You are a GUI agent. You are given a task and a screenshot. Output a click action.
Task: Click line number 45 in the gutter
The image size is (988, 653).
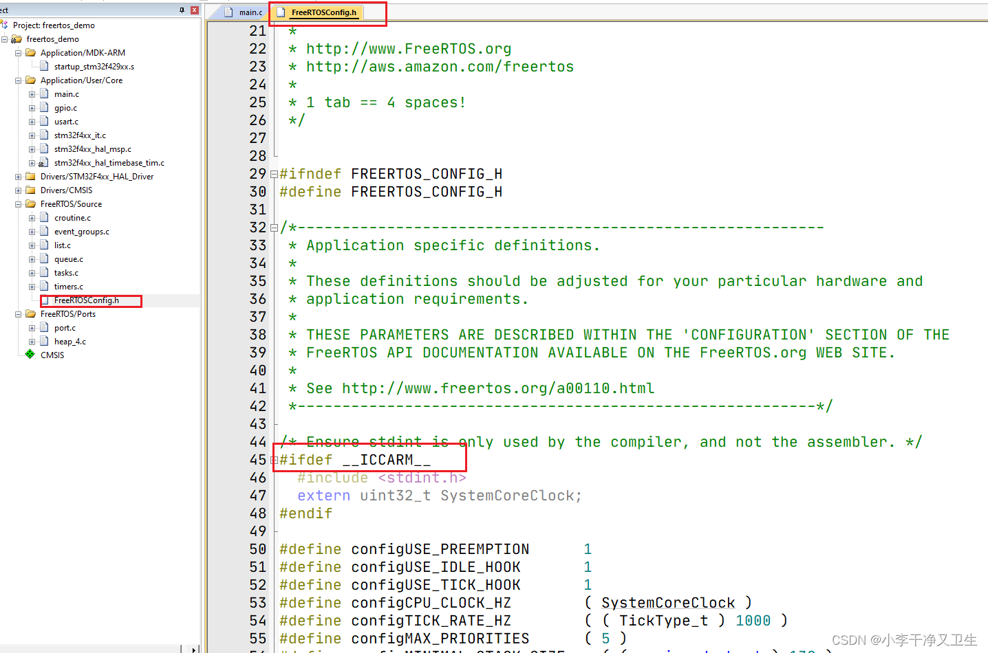coord(258,460)
